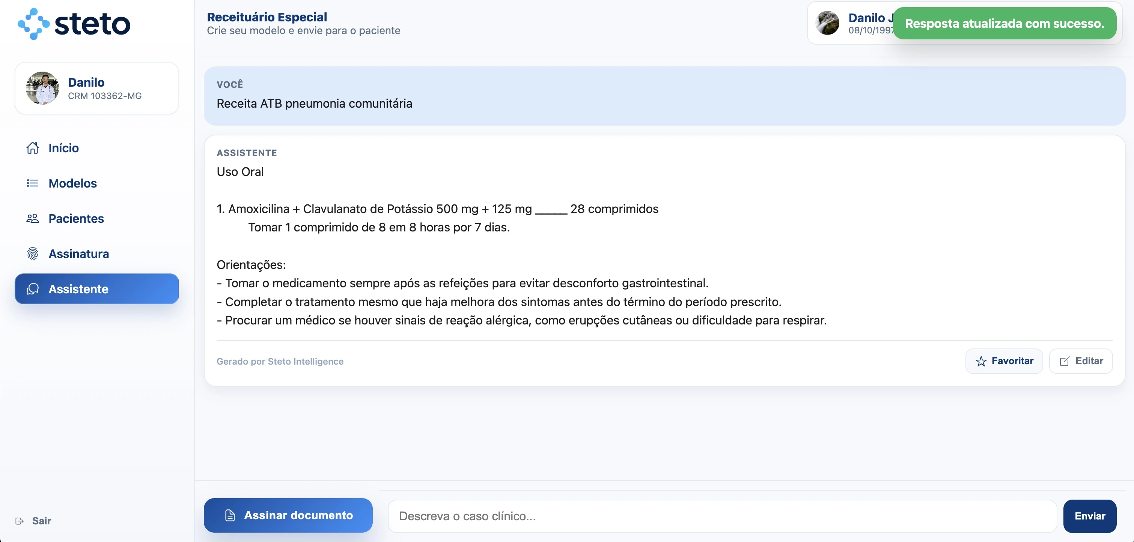Click the document icon in Assinar documento

click(230, 515)
